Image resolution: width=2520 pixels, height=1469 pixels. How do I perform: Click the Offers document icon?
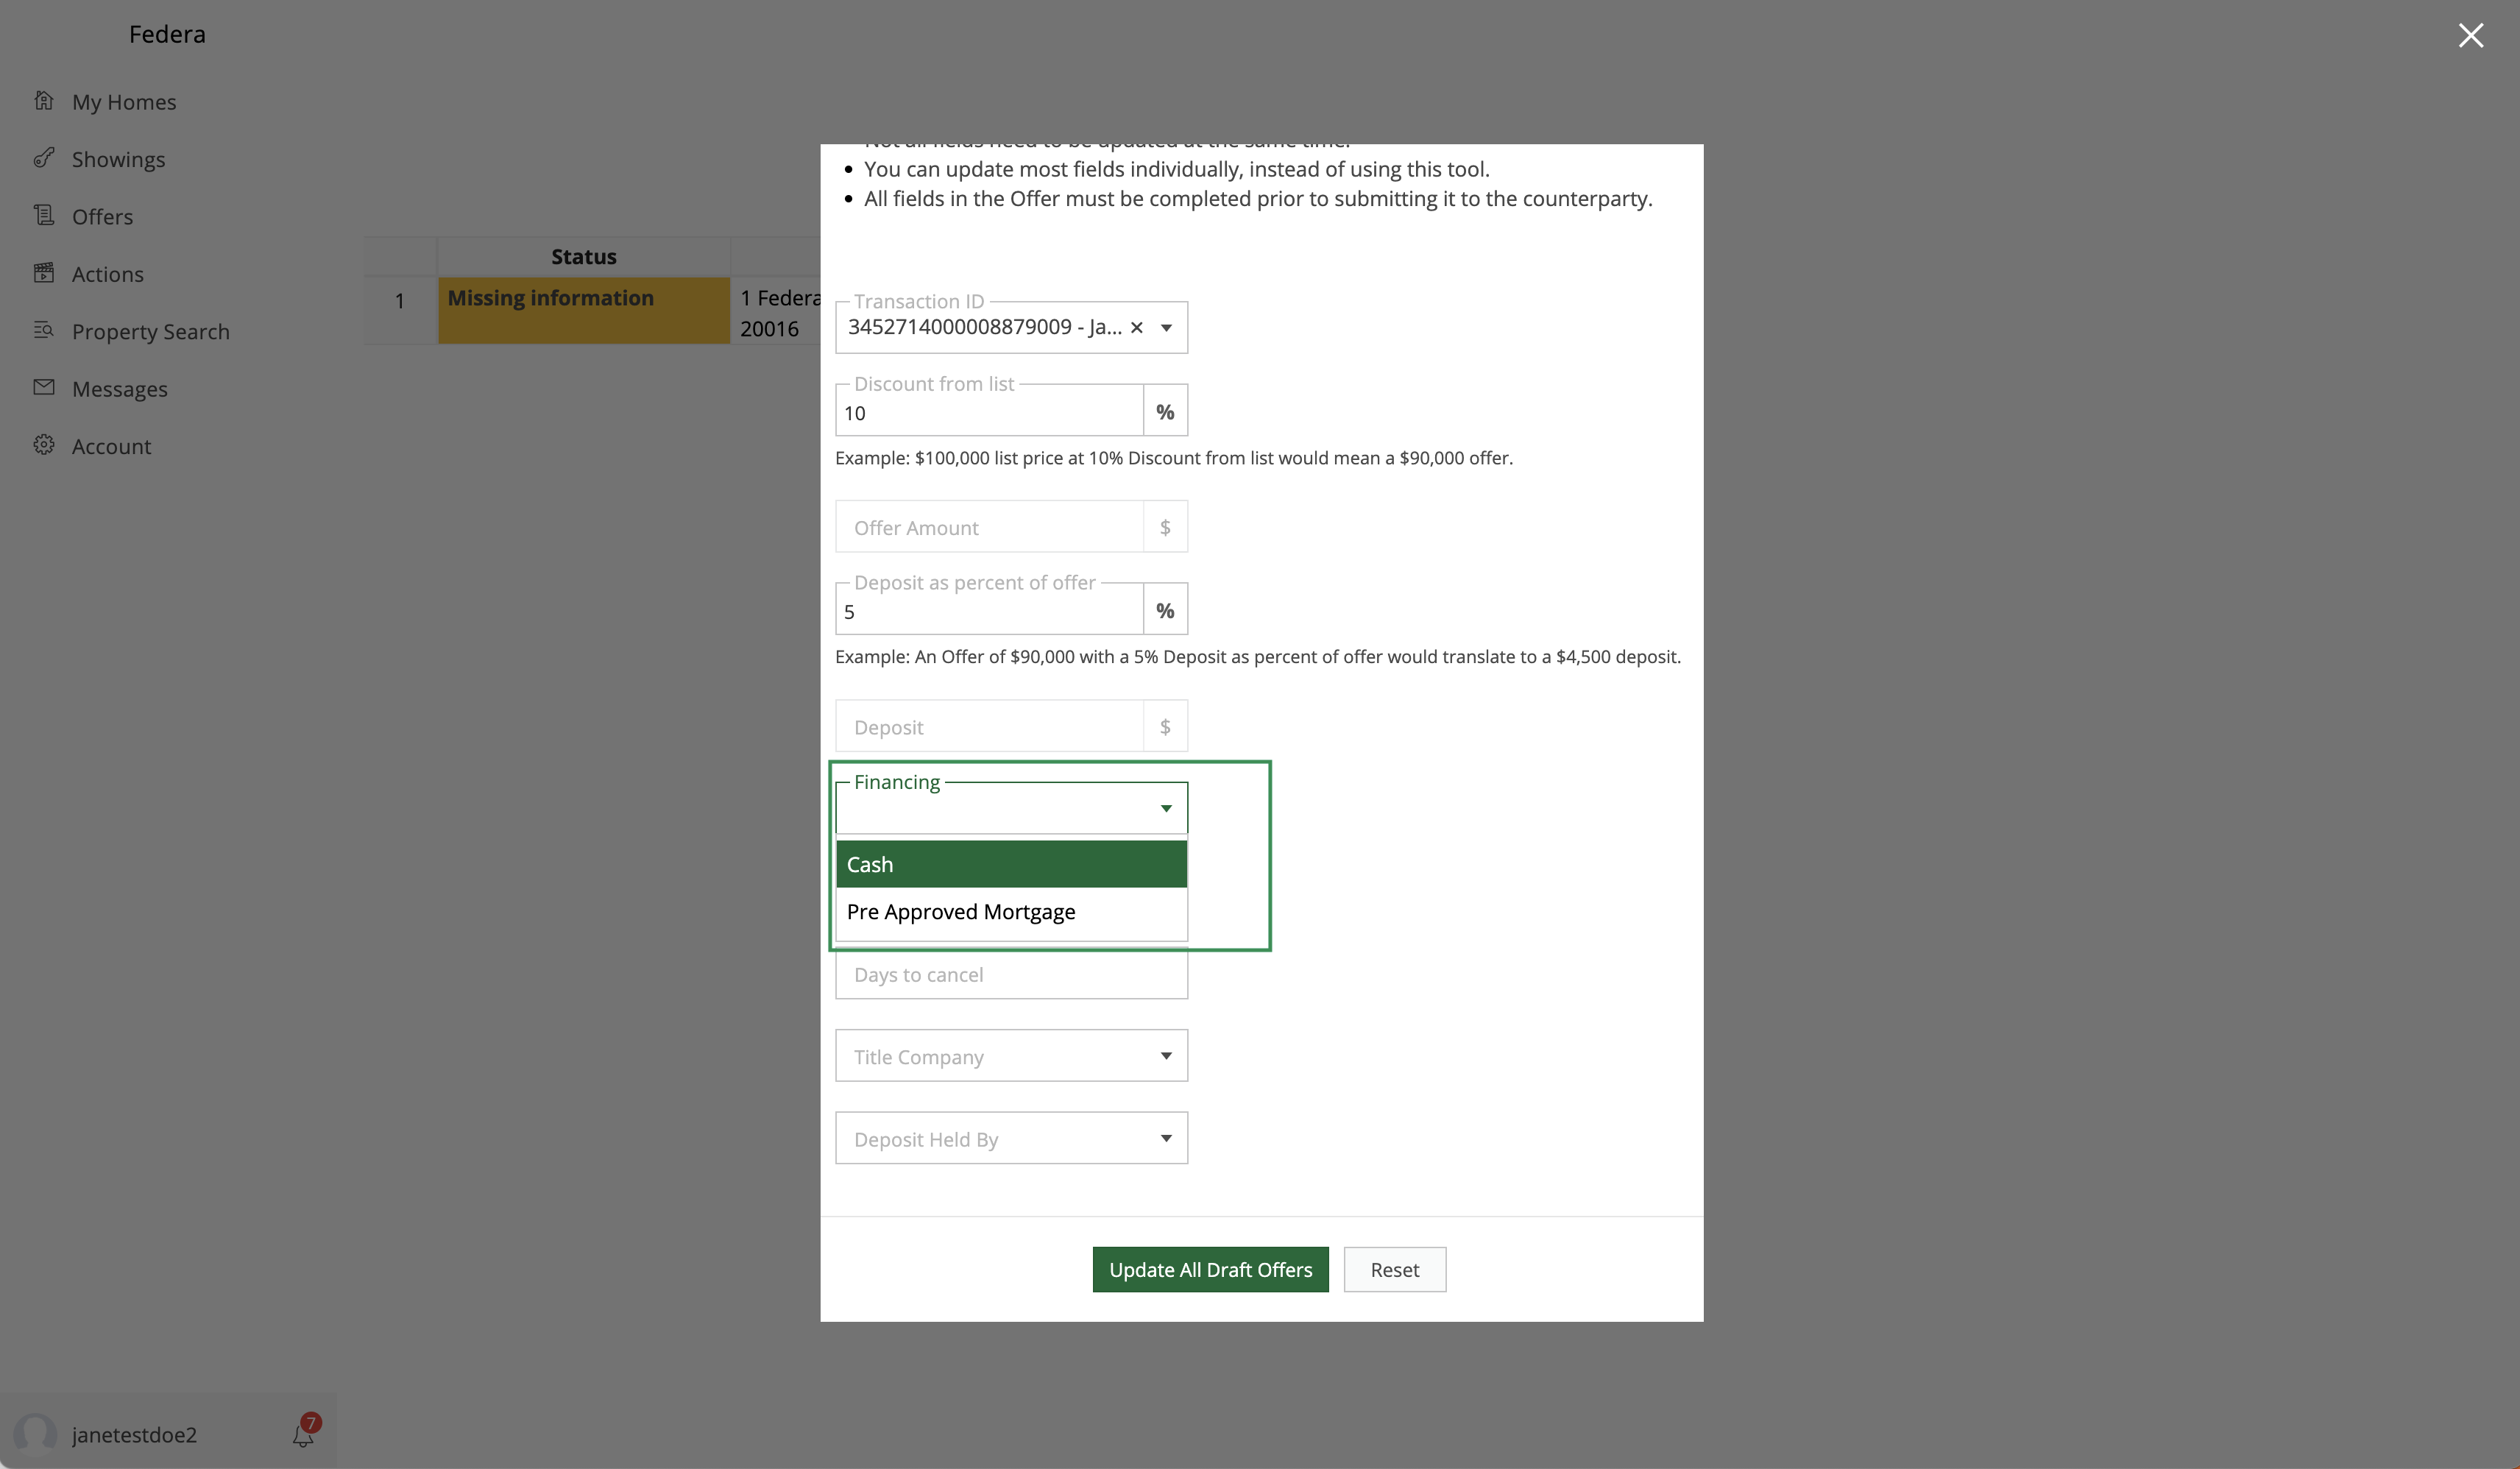44,215
